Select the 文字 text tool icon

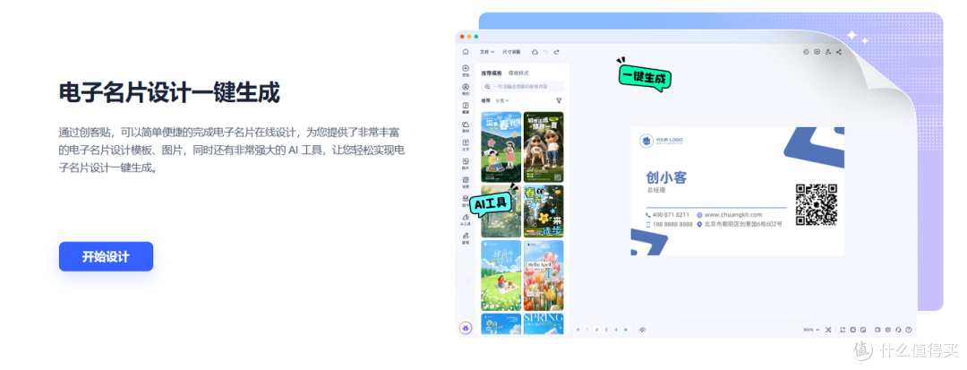[466, 145]
